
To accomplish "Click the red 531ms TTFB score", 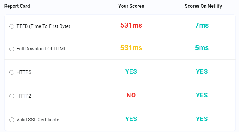I will [x=131, y=25].
